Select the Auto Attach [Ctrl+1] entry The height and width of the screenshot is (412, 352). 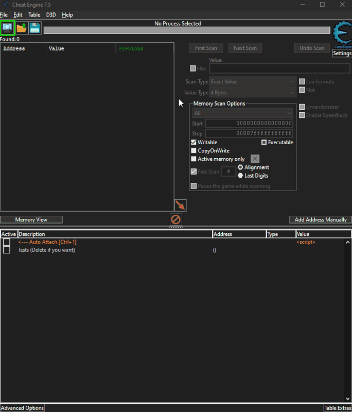(x=47, y=242)
